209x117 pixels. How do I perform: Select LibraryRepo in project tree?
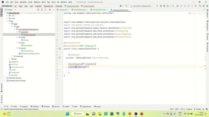coord(28,45)
